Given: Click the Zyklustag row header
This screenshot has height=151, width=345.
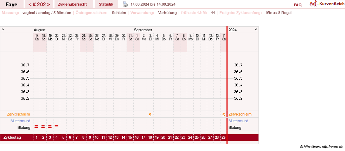Looking at the screenshot, I should 12,138.
